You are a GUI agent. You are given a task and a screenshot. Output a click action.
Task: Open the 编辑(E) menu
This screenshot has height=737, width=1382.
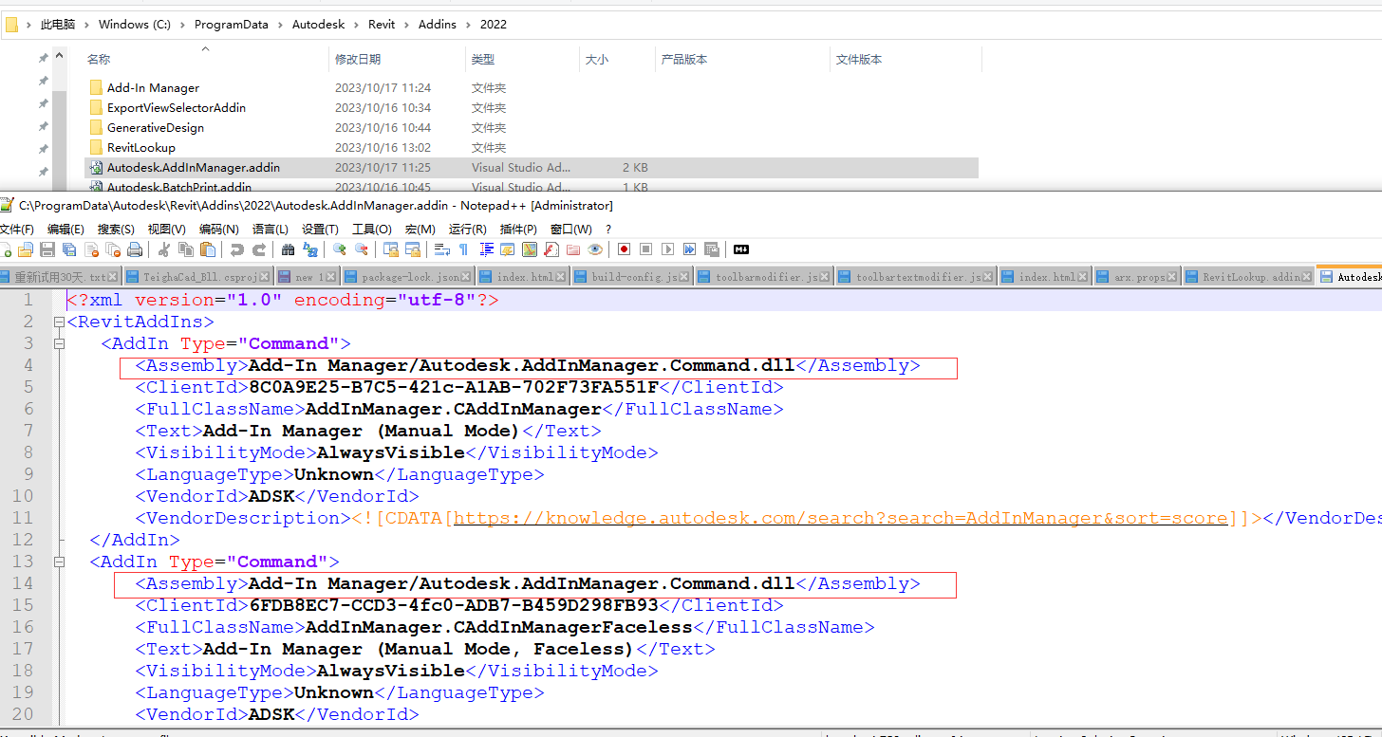[x=65, y=230]
